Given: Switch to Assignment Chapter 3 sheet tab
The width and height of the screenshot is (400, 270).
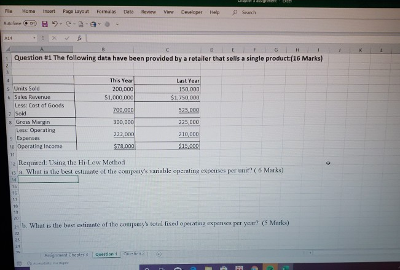Looking at the screenshot, I should [x=66, y=255].
